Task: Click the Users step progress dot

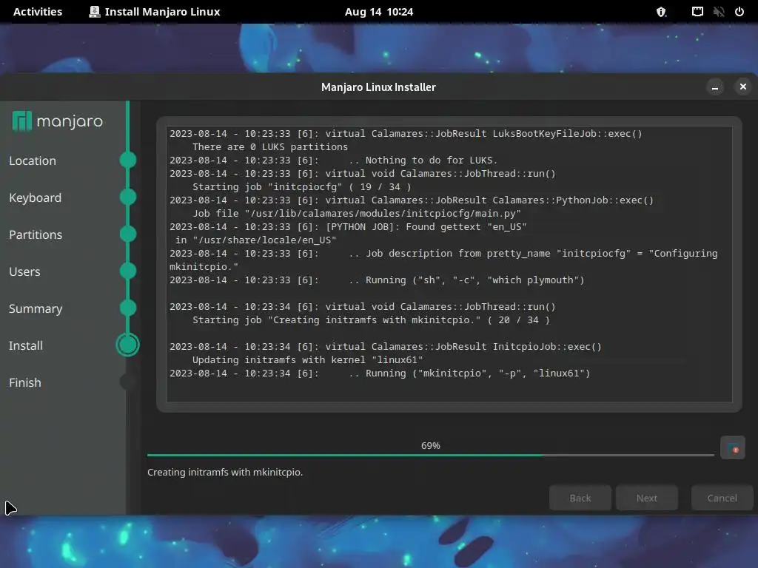Action: pyautogui.click(x=128, y=271)
